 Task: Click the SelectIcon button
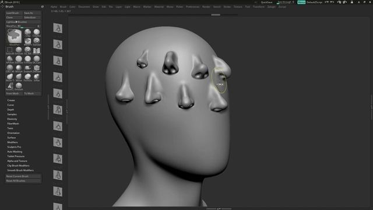coord(33,17)
